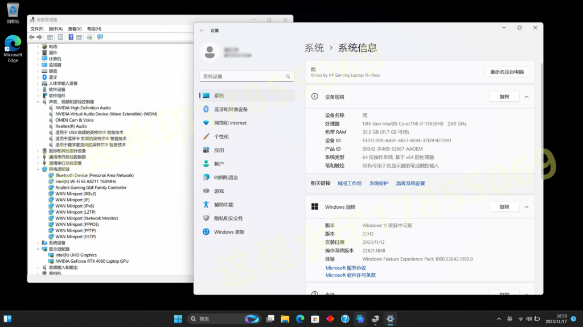This screenshot has width=583, height=327.
Task: Click Forward arrow in Device Manager toolbar
Action: pos(39,37)
